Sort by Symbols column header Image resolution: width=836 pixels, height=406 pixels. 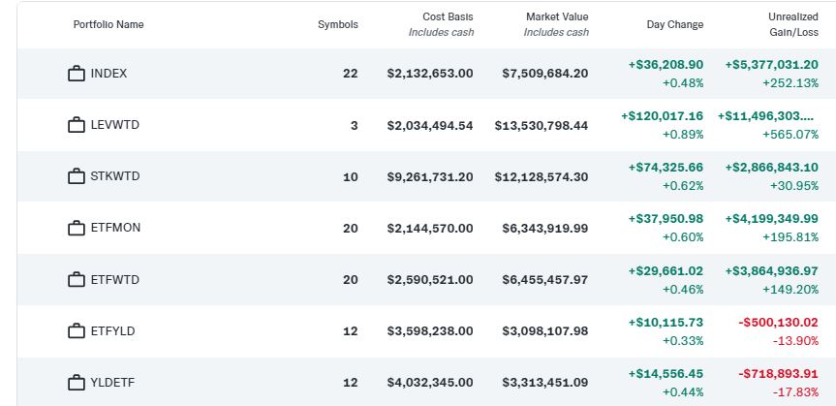click(x=337, y=24)
